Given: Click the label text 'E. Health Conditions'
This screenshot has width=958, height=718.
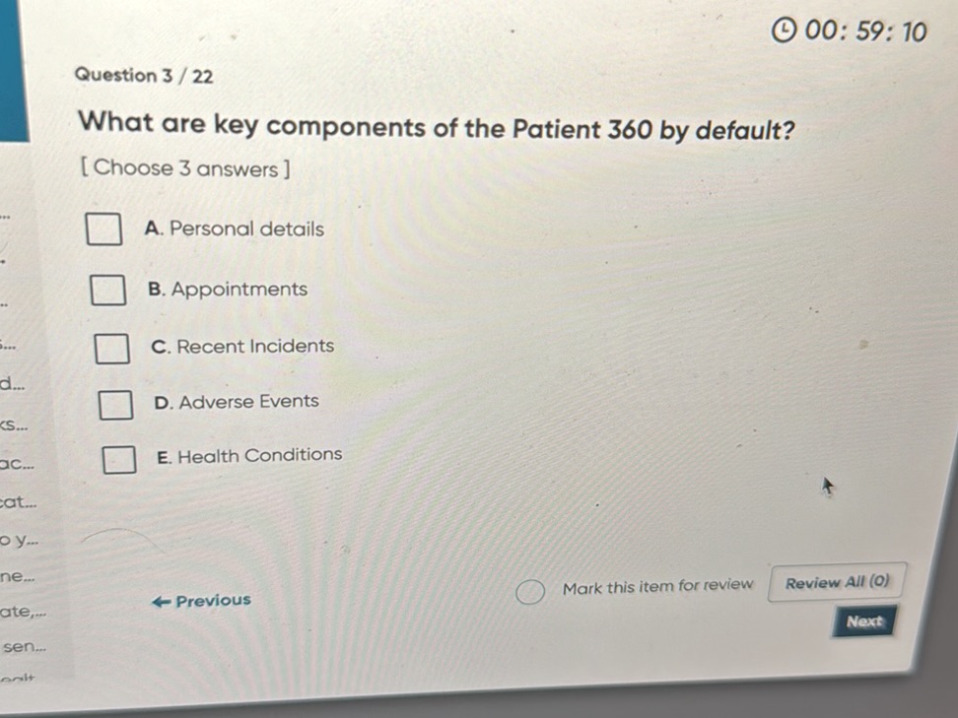Looking at the screenshot, I should pyautogui.click(x=249, y=455).
